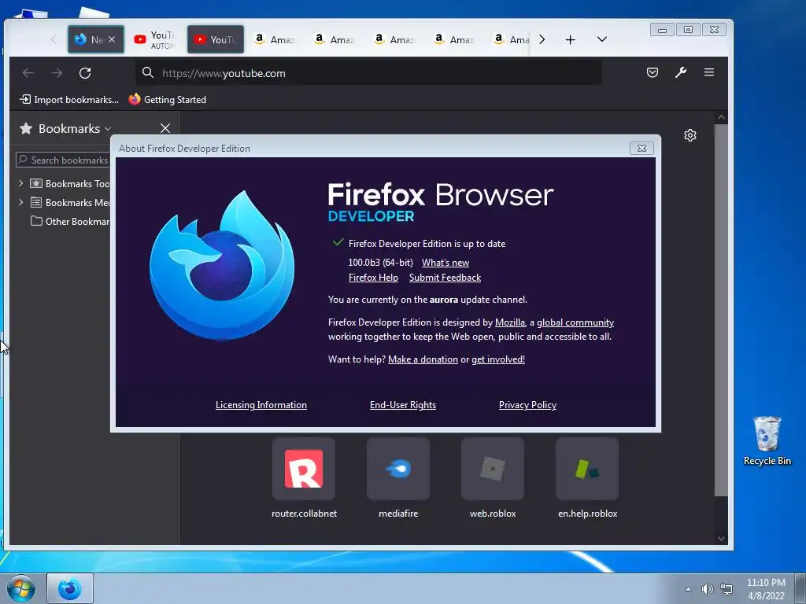
Task: Open en.help.roblox shortcut tile
Action: tap(587, 469)
